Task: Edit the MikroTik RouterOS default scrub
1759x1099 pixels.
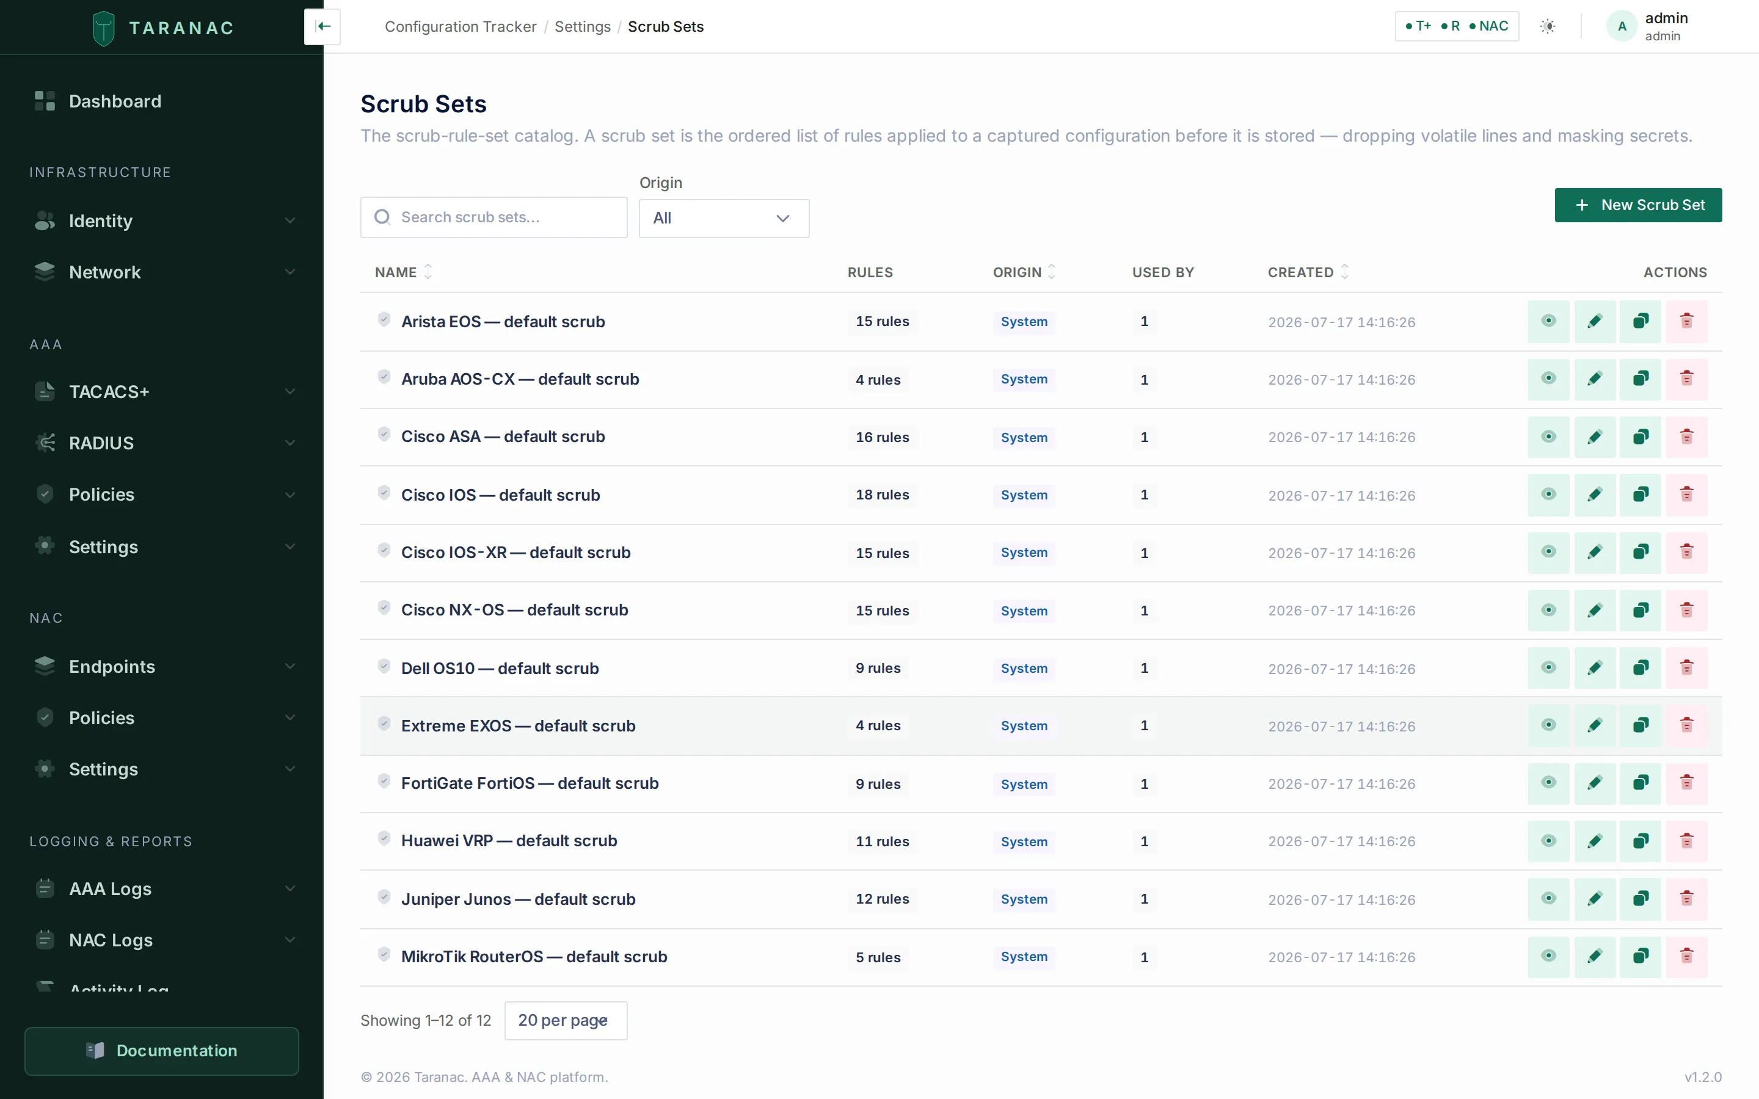Action: click(1595, 957)
